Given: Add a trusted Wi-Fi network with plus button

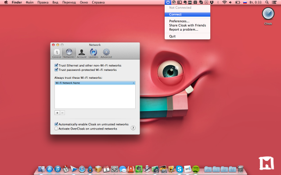Looking at the screenshot, I should point(57,112).
